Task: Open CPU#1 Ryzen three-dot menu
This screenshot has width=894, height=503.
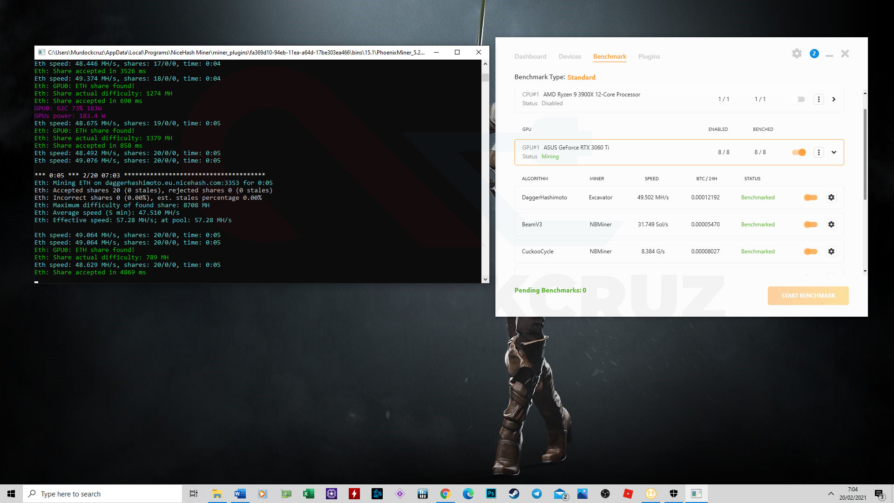Action: [819, 99]
